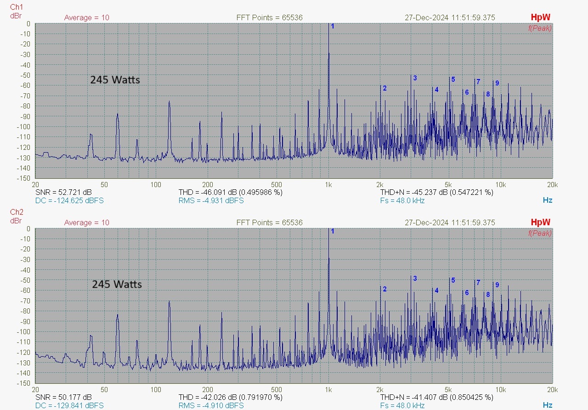Click 10k frequency tick on Ch2 axis
The image size is (588, 410).
click(x=500, y=390)
